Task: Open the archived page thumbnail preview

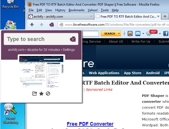Action: 41,71
